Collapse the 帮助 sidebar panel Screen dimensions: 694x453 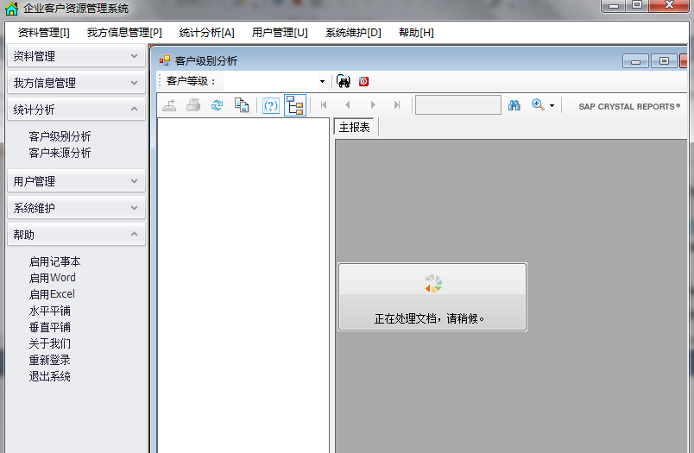click(x=76, y=235)
